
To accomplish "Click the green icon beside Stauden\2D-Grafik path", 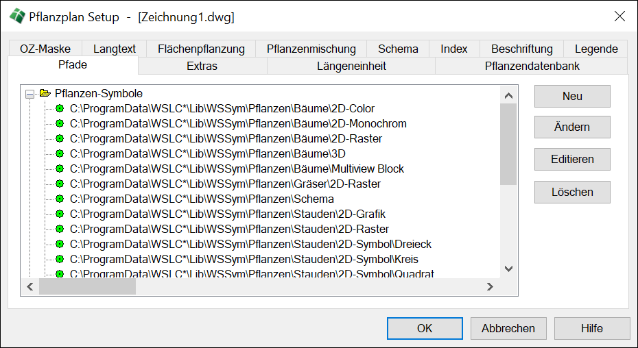I will (60, 214).
